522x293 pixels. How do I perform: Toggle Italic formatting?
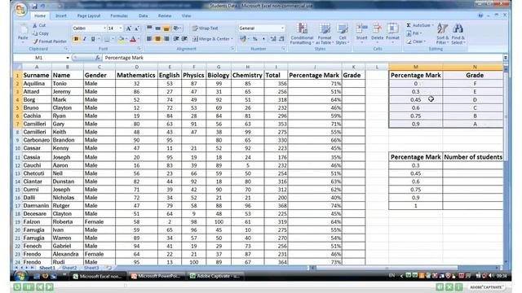(85, 39)
